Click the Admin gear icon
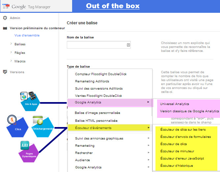 [x=5, y=18]
